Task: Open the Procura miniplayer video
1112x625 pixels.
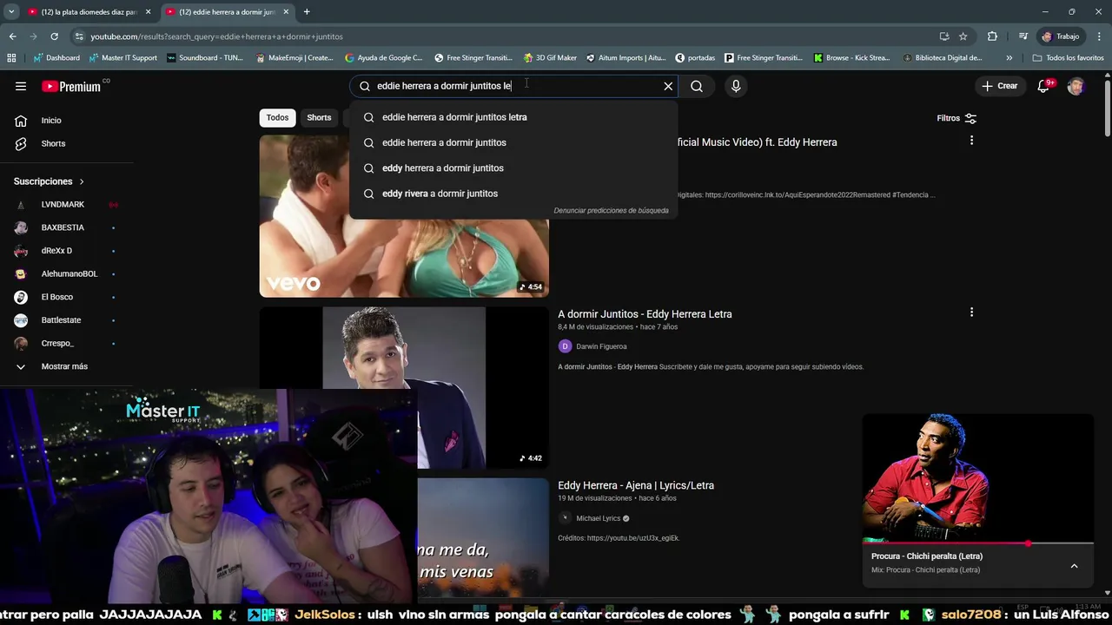Action: point(978,479)
